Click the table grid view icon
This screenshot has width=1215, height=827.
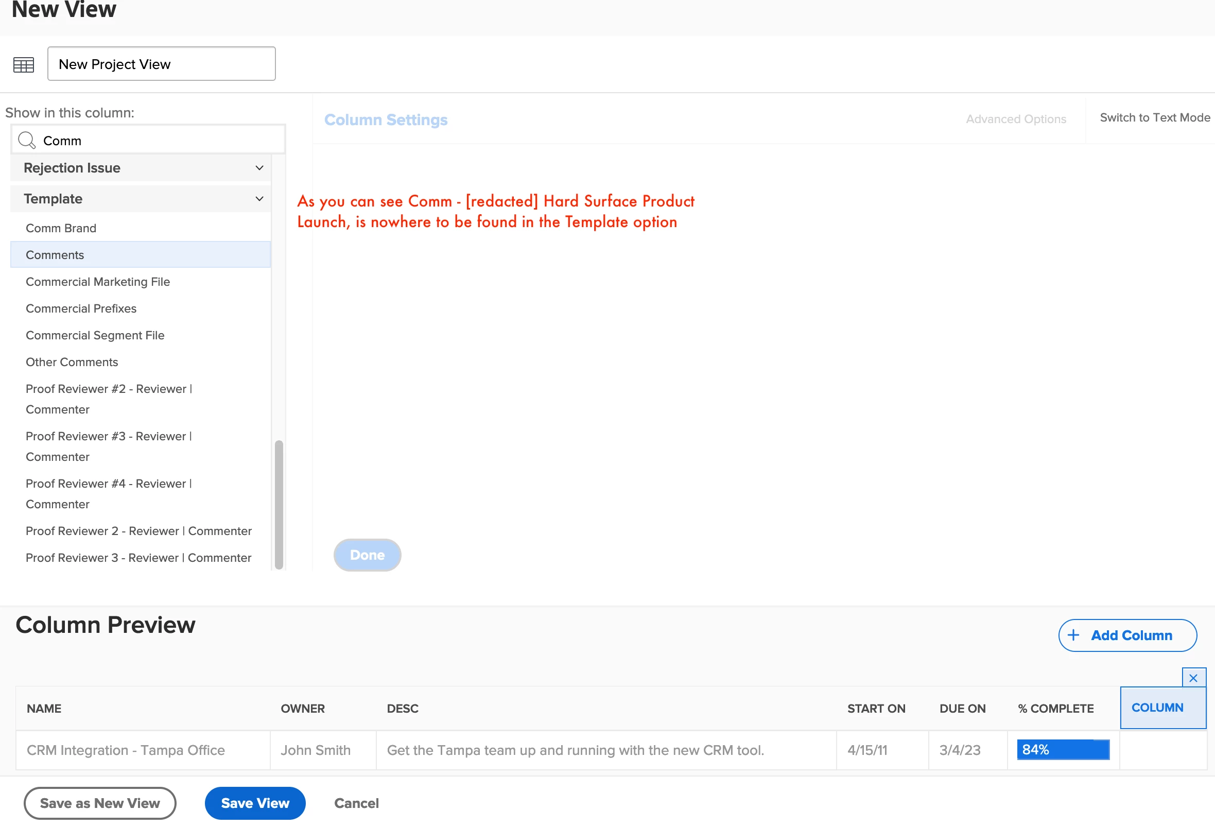(x=24, y=65)
